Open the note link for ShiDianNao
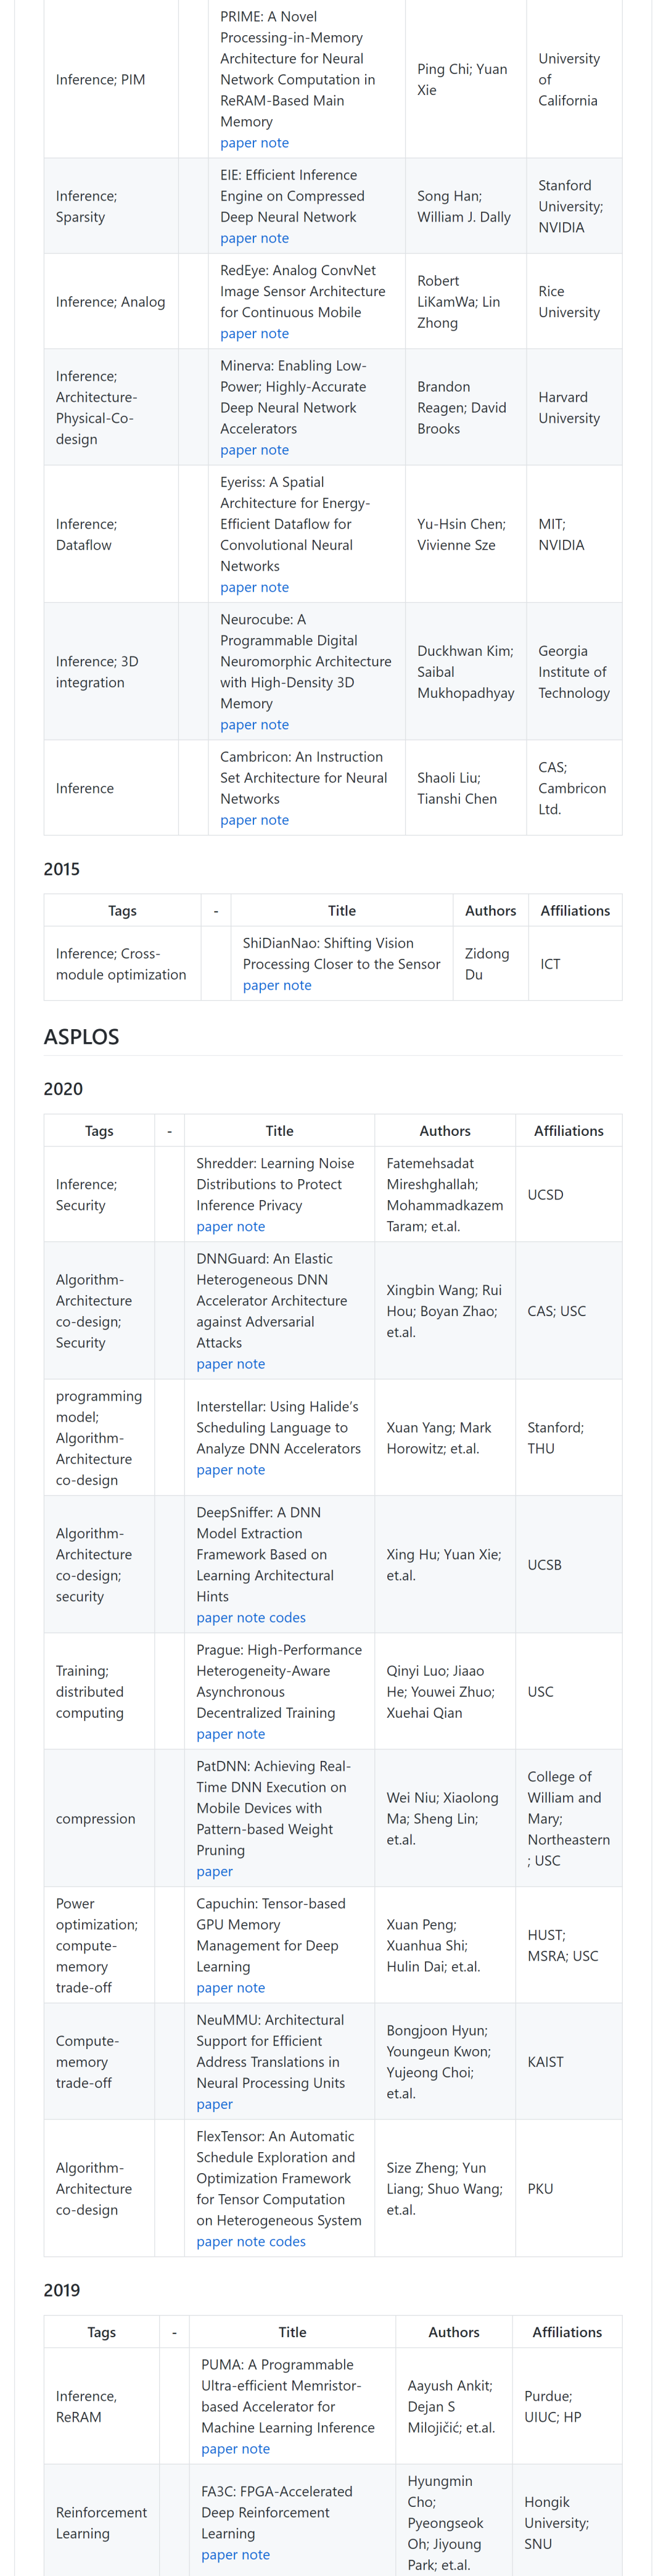 tap(297, 985)
